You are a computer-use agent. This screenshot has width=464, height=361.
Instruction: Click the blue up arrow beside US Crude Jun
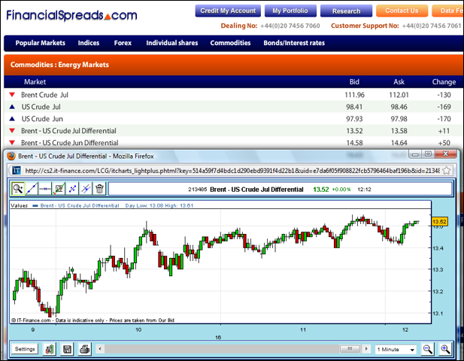click(12, 119)
